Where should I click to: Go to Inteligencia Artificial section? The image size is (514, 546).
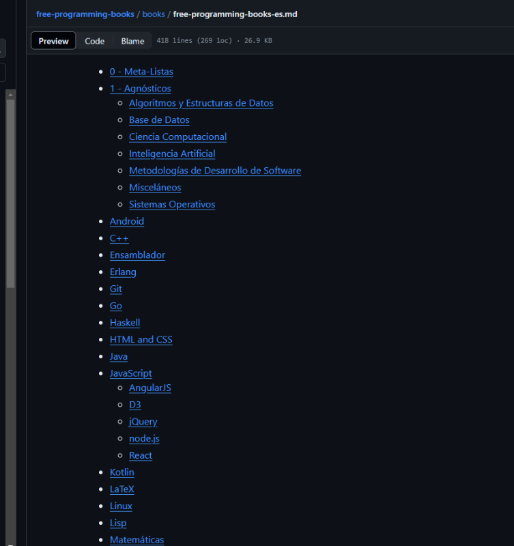pos(172,154)
